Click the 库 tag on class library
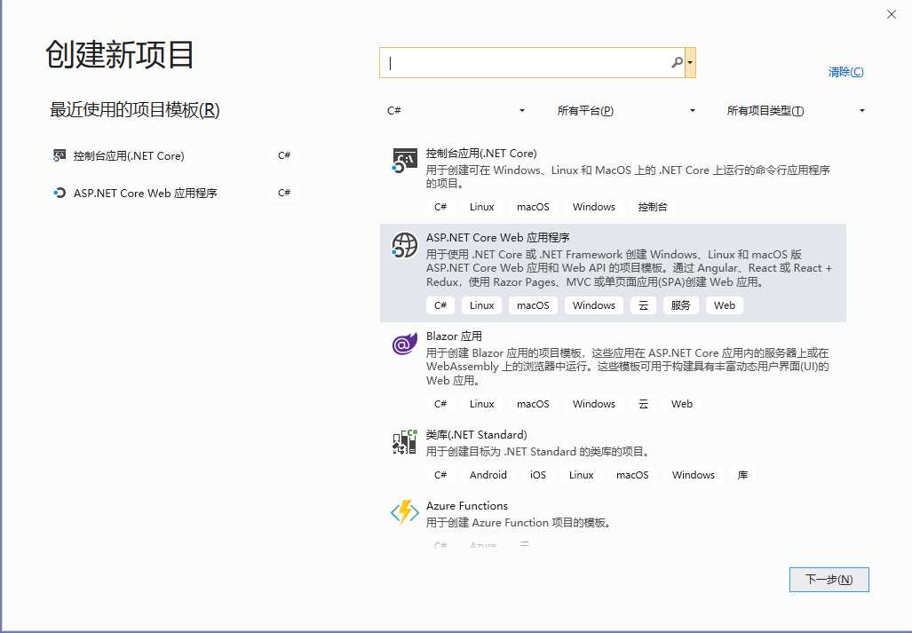This screenshot has height=633, width=912. (742, 475)
